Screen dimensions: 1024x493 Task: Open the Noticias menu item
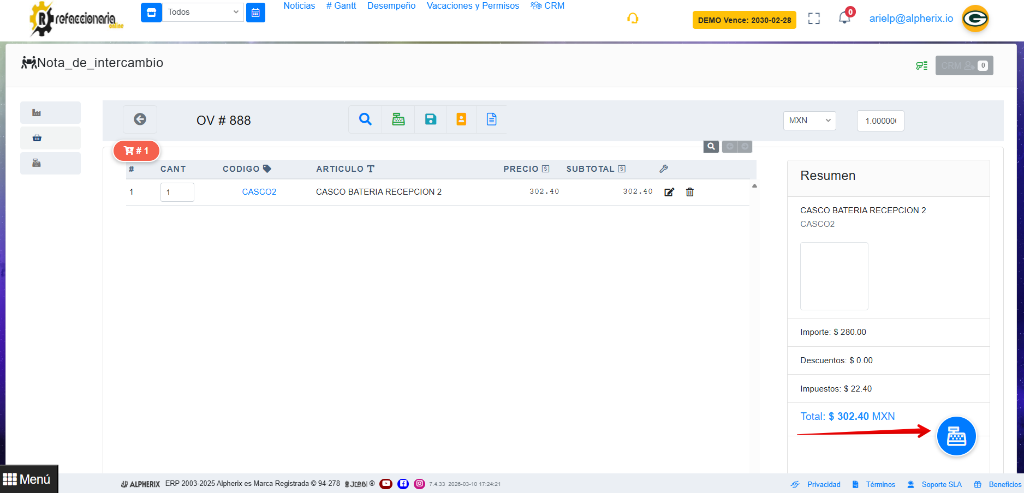[x=299, y=6]
